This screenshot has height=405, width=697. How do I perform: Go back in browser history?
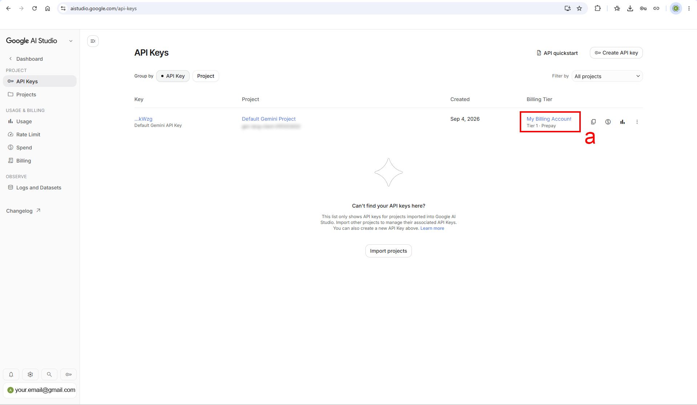coord(8,8)
